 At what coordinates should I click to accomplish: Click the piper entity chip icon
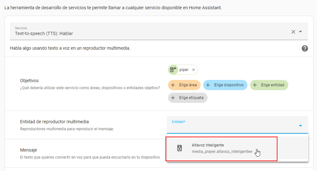(x=173, y=70)
